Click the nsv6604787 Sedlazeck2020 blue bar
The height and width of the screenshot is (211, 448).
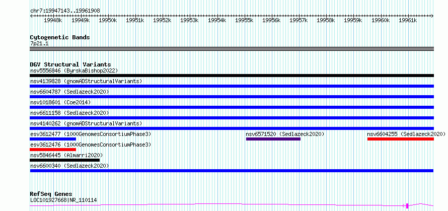tap(232, 97)
